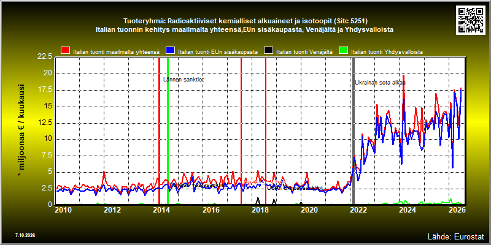Screen dimensions: 491x245
Task: Select legend label 'Italian tuonti EUn sisäkaupasta'
Action: click(x=218, y=52)
